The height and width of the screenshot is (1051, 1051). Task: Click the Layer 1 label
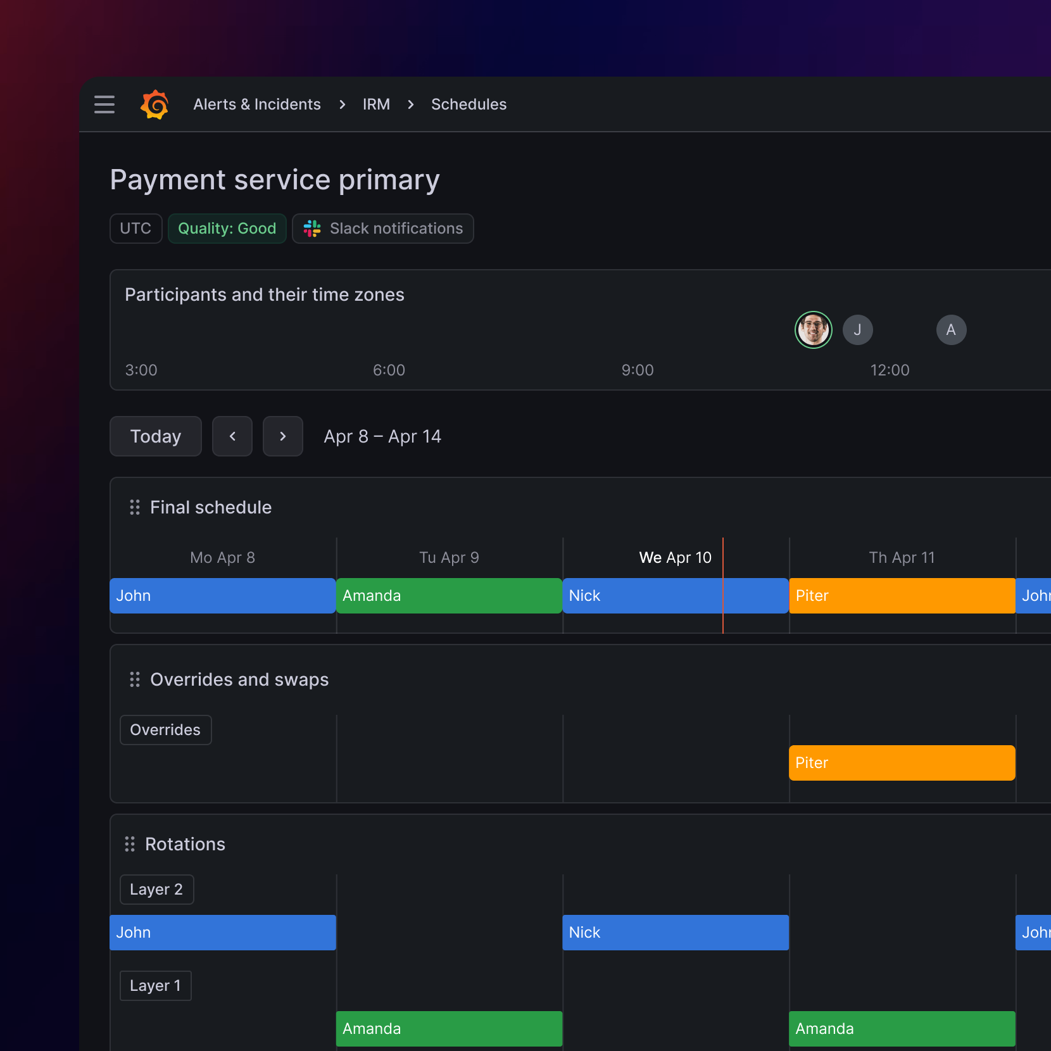[156, 986]
